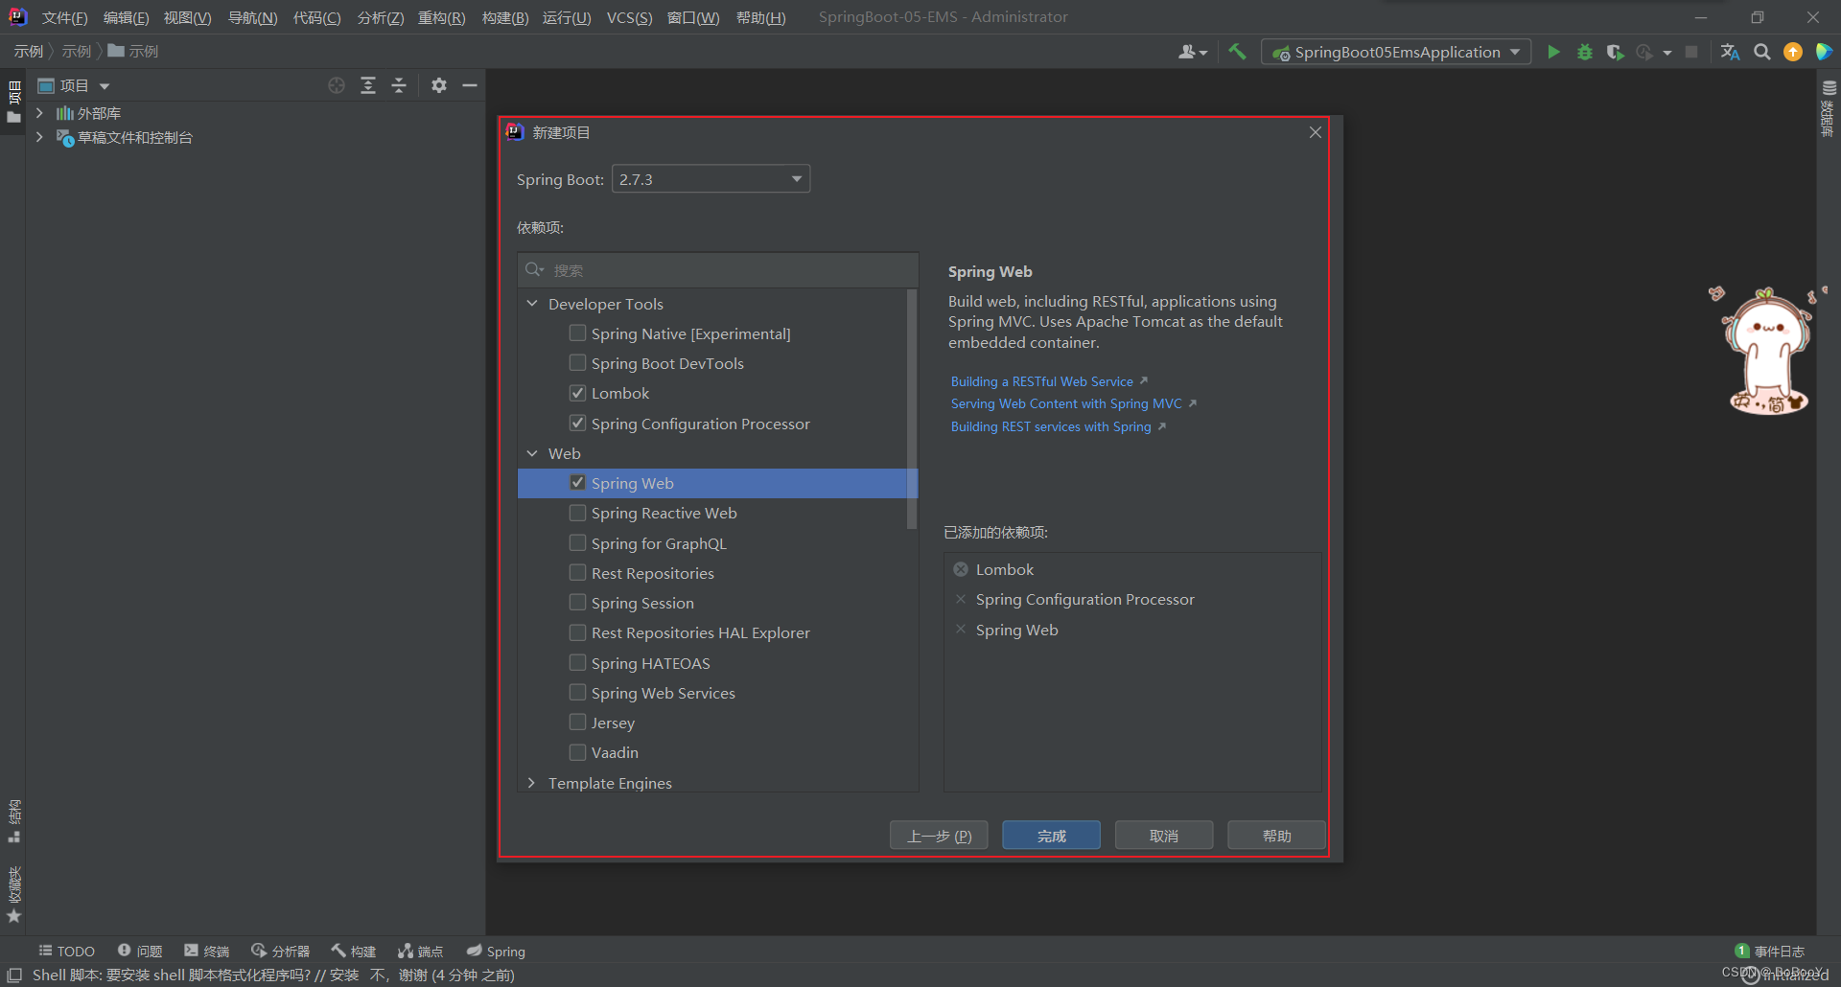Screen dimensions: 1841x987
Task: Open the run configuration dropdown
Action: click(1396, 52)
